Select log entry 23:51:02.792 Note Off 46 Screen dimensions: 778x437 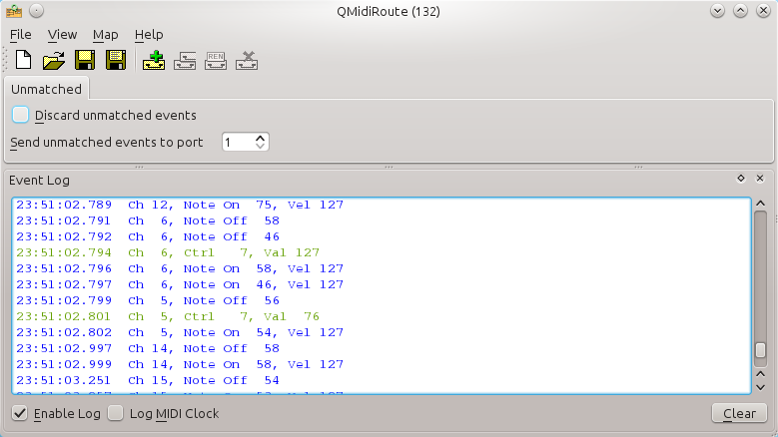pos(148,236)
